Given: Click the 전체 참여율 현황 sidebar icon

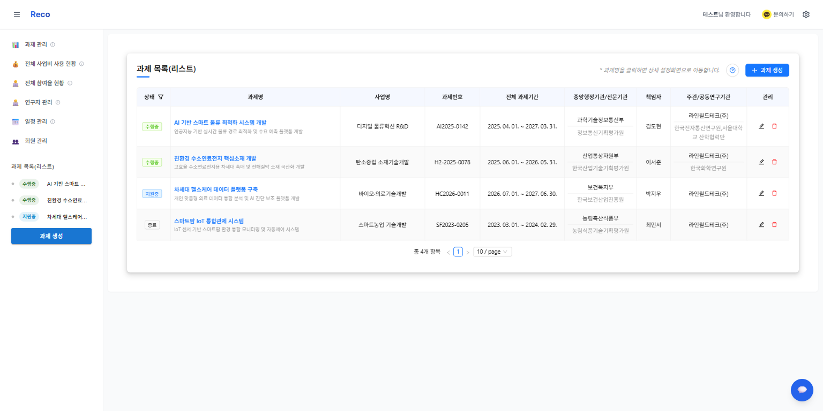Looking at the screenshot, I should pos(16,83).
